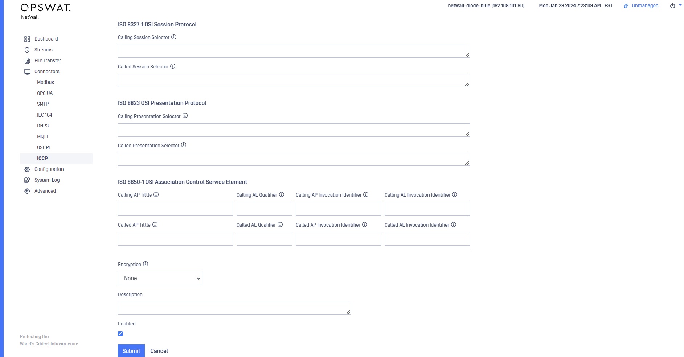Open the OPC UA connector page
The width and height of the screenshot is (684, 357).
click(45, 93)
